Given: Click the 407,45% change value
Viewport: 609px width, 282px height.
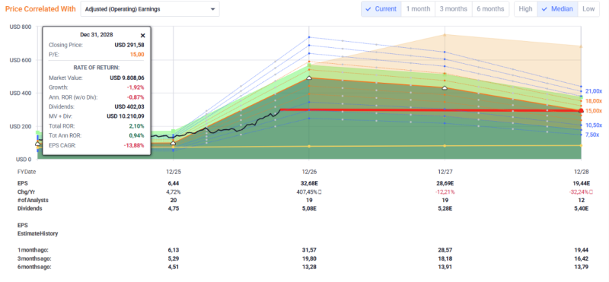Looking at the screenshot, I should (x=308, y=192).
